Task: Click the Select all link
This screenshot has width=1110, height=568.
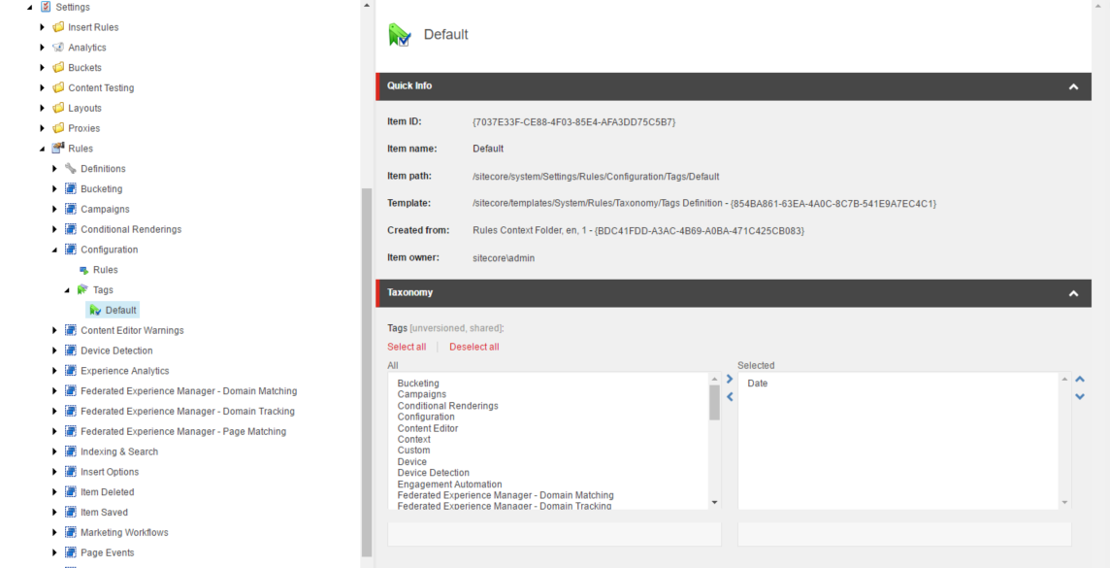Action: point(407,347)
